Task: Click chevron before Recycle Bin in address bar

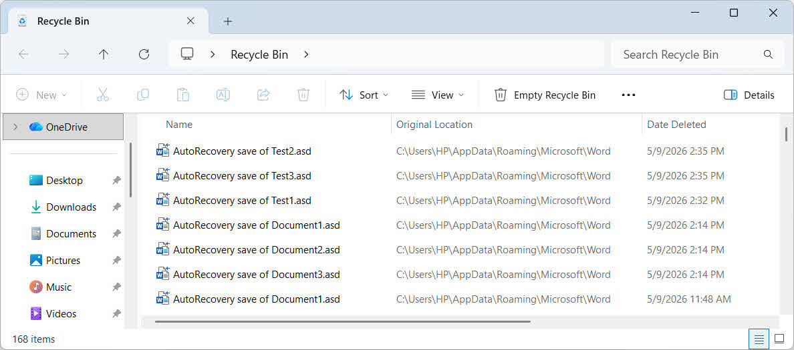Action: (213, 55)
